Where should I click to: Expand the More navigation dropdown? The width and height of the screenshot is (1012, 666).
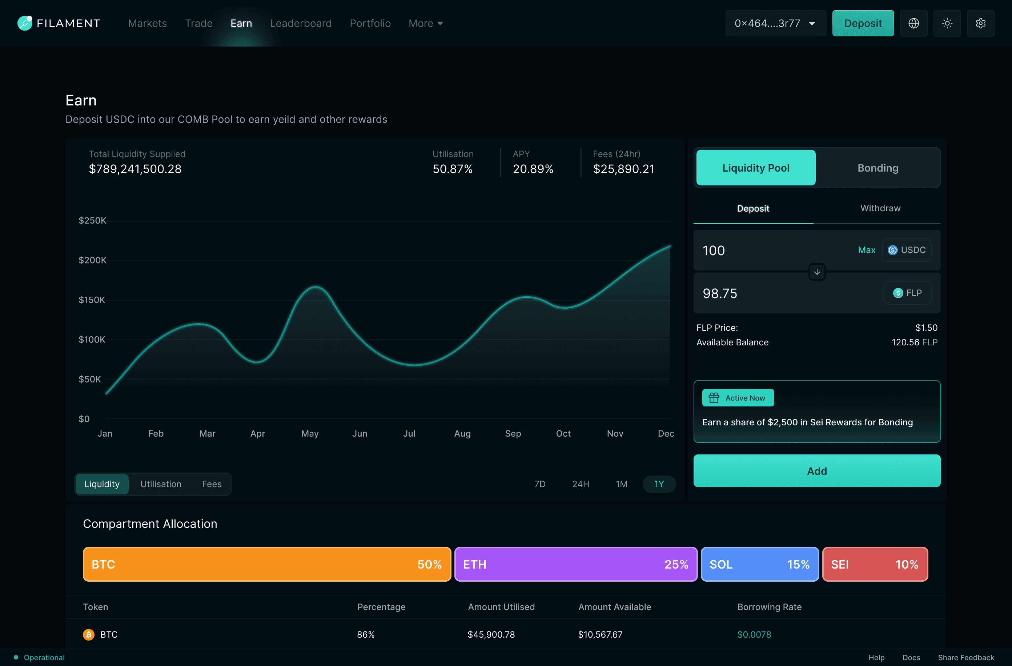(426, 23)
